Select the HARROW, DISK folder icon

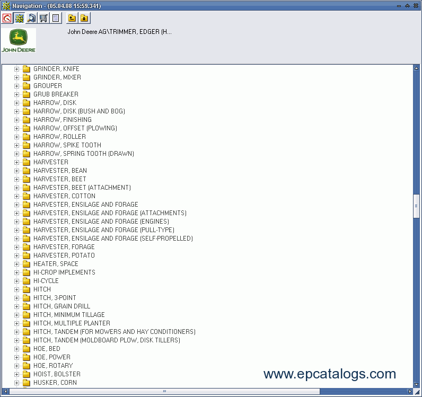point(26,103)
